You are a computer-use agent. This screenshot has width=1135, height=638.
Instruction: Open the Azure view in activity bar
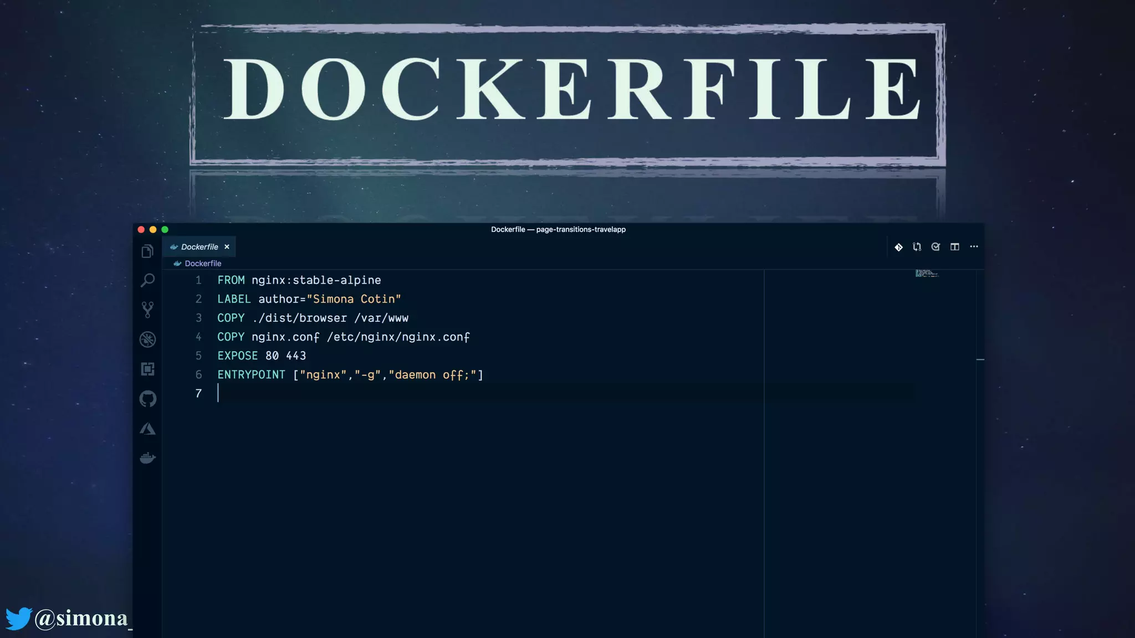[x=147, y=429]
